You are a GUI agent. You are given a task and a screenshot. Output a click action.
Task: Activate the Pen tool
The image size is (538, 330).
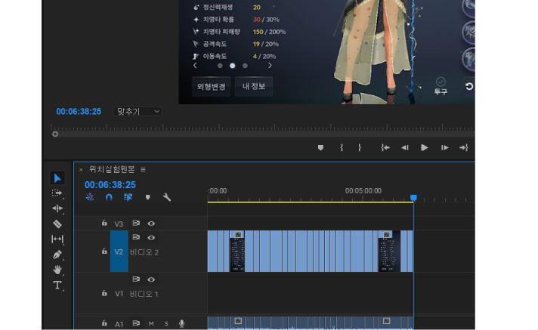click(x=57, y=254)
